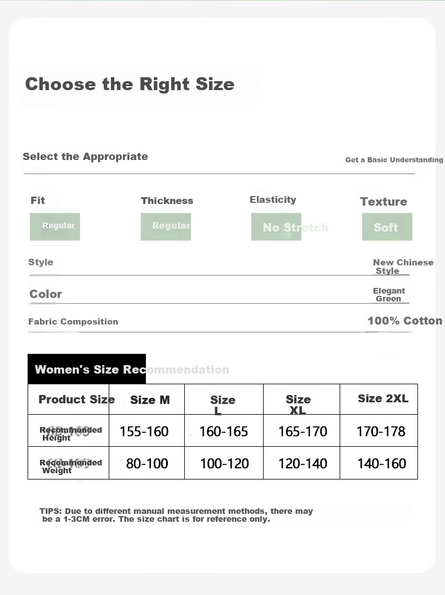This screenshot has height=595, width=445.
Task: Select the 160-165 height cell
Action: pyautogui.click(x=224, y=430)
